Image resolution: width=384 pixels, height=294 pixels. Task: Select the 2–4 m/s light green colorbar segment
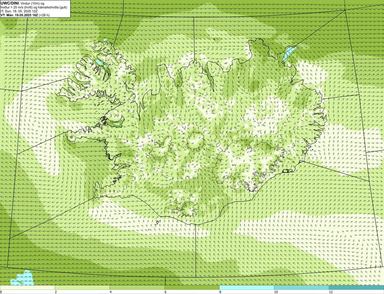tap(82, 288)
